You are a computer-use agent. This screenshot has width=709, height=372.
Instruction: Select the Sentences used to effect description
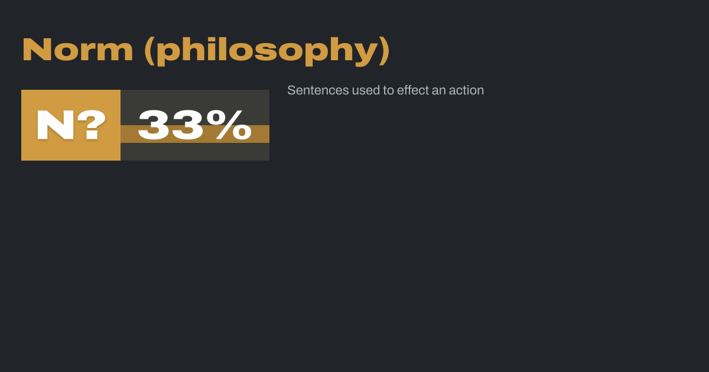pos(385,90)
